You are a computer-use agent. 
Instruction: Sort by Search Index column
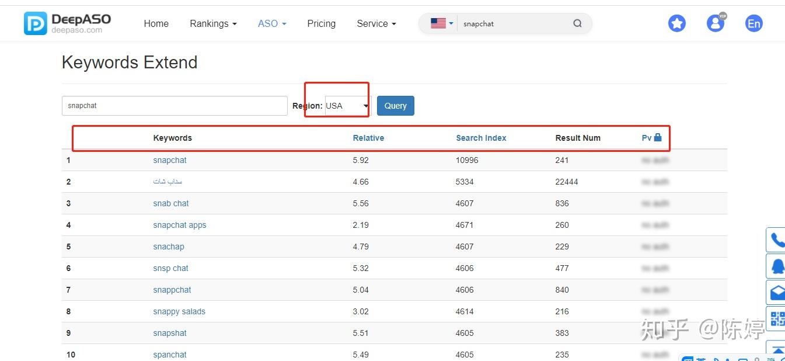pos(481,138)
